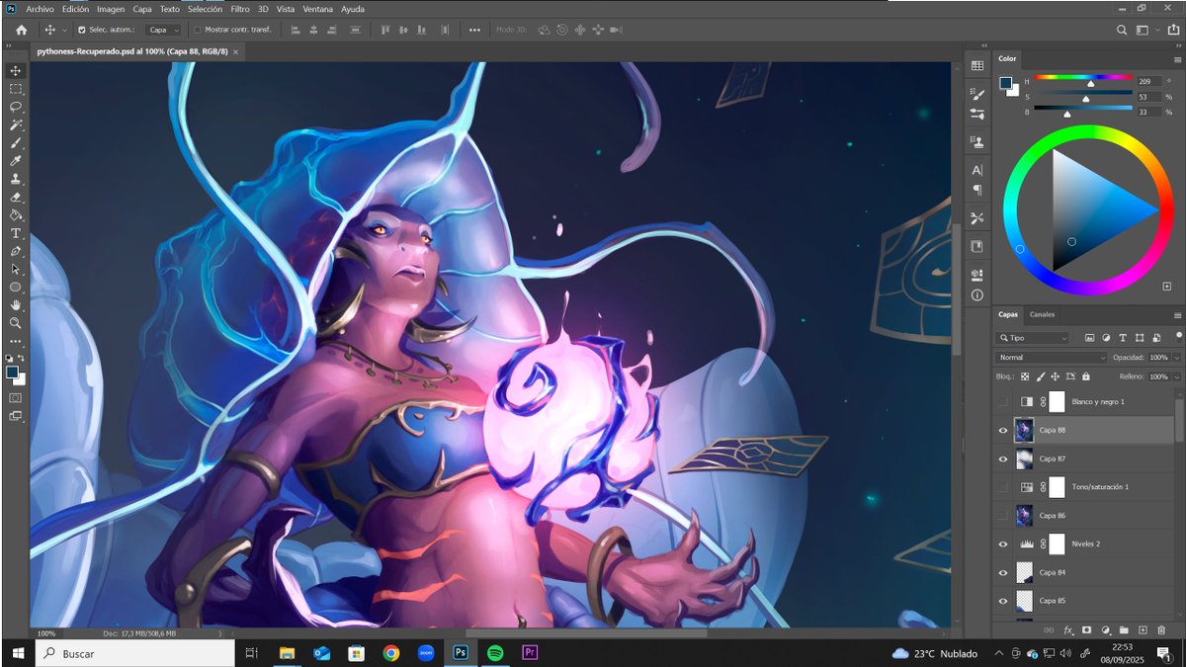This screenshot has height=667, width=1186.
Task: Select the Brush tool
Action: (16, 143)
